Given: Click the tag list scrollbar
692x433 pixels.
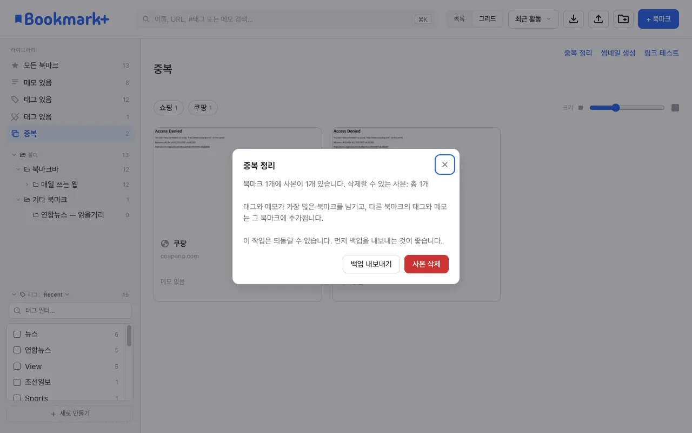Looking at the screenshot, I should click(129, 336).
